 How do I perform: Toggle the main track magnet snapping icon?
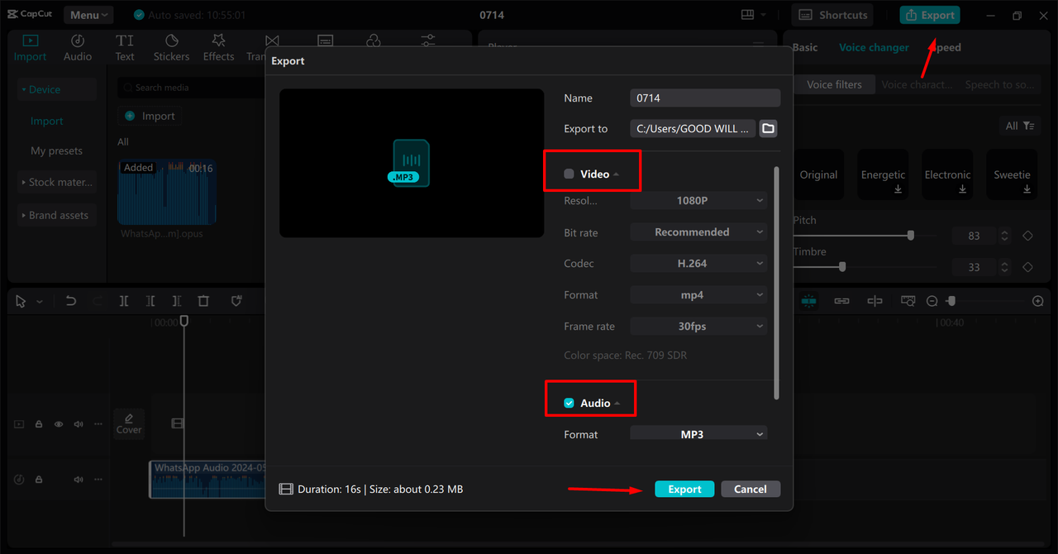pos(808,301)
